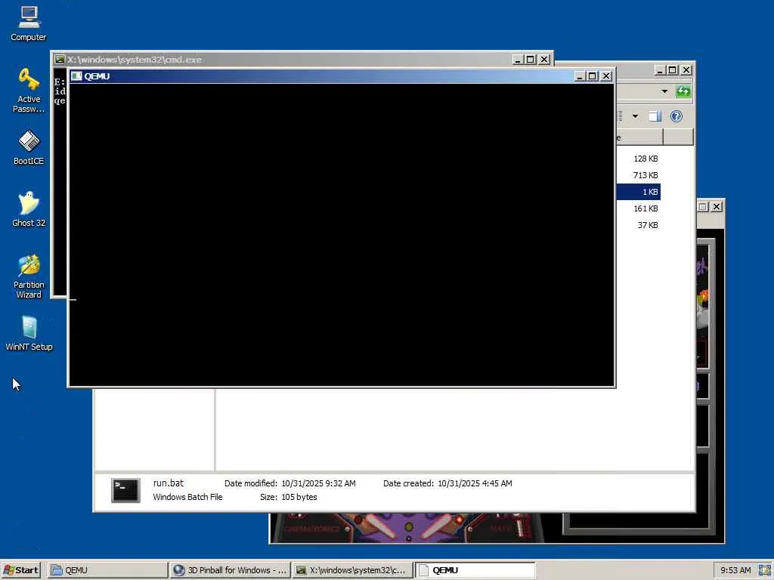Click the empty column header right of the Size column
Image resolution: width=774 pixels, height=580 pixels.
pyautogui.click(x=678, y=137)
